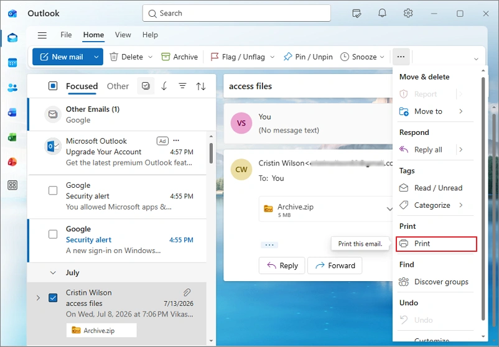Image resolution: width=499 pixels, height=347 pixels.
Task: Click the Select mode icon in message list
Action: 146,86
